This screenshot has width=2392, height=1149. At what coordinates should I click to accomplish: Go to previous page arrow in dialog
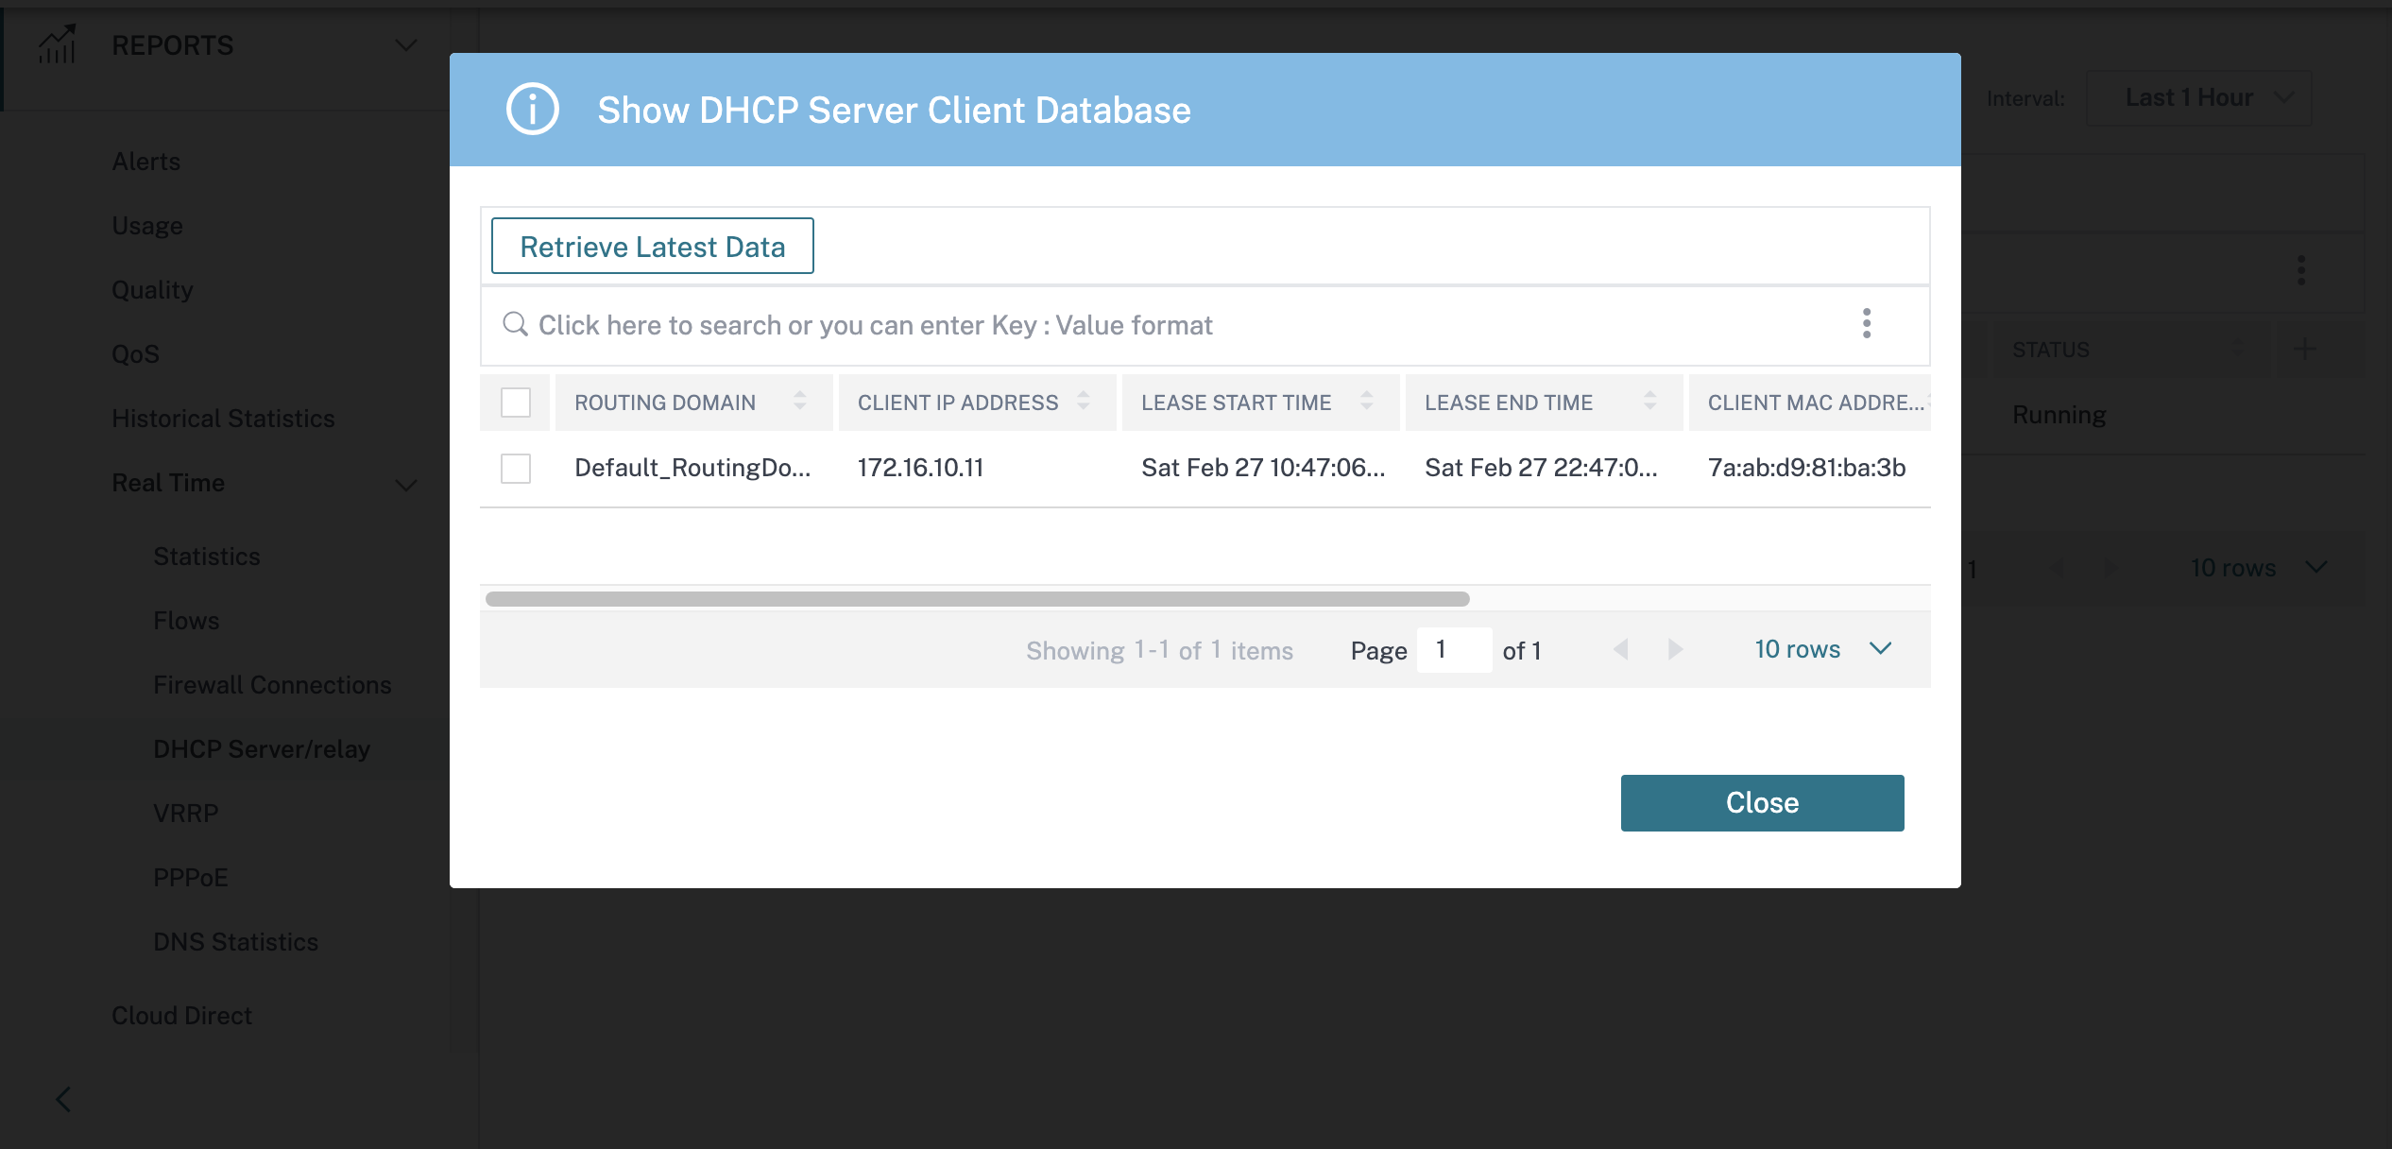(1621, 649)
